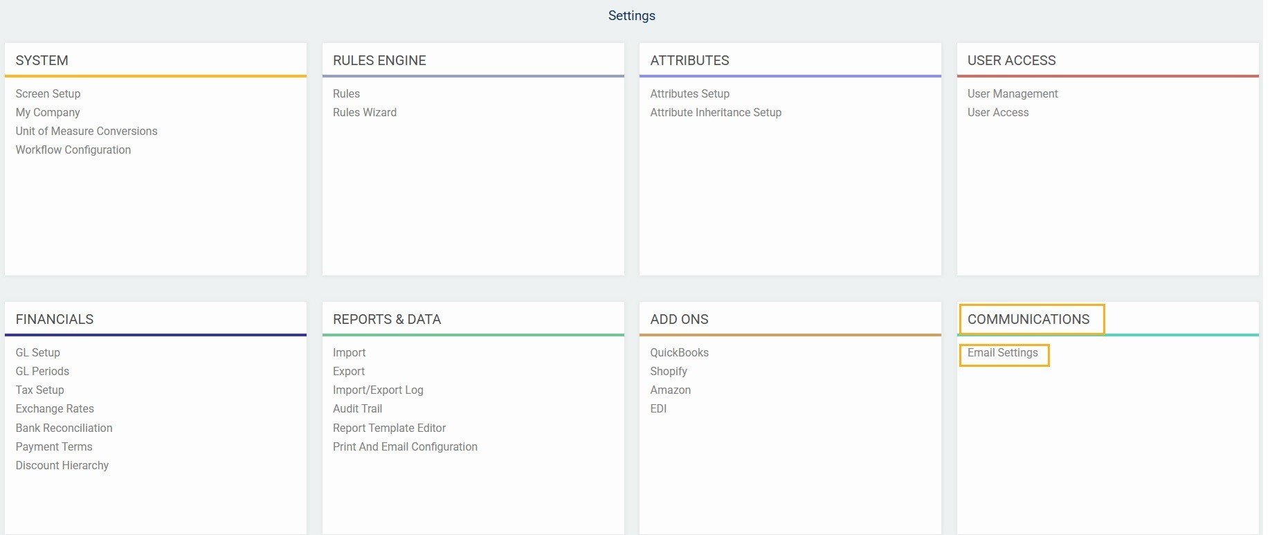Select Workflow Configuration link
This screenshot has width=1270, height=535.
click(73, 149)
